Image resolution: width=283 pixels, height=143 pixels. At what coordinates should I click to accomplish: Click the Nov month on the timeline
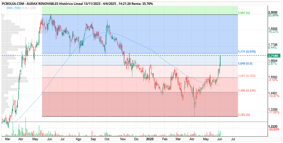pyautogui.click(x=123, y=139)
